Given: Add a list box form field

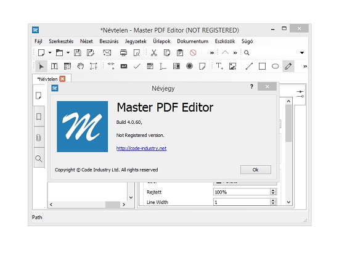Looking at the screenshot, I should pos(150,66).
